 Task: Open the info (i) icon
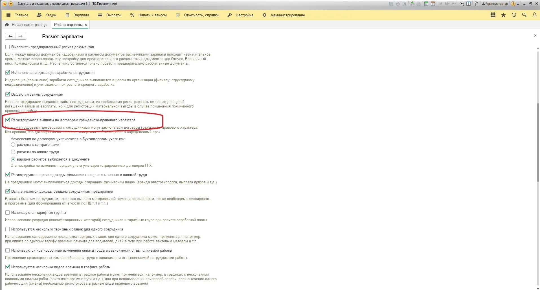coord(513,4)
